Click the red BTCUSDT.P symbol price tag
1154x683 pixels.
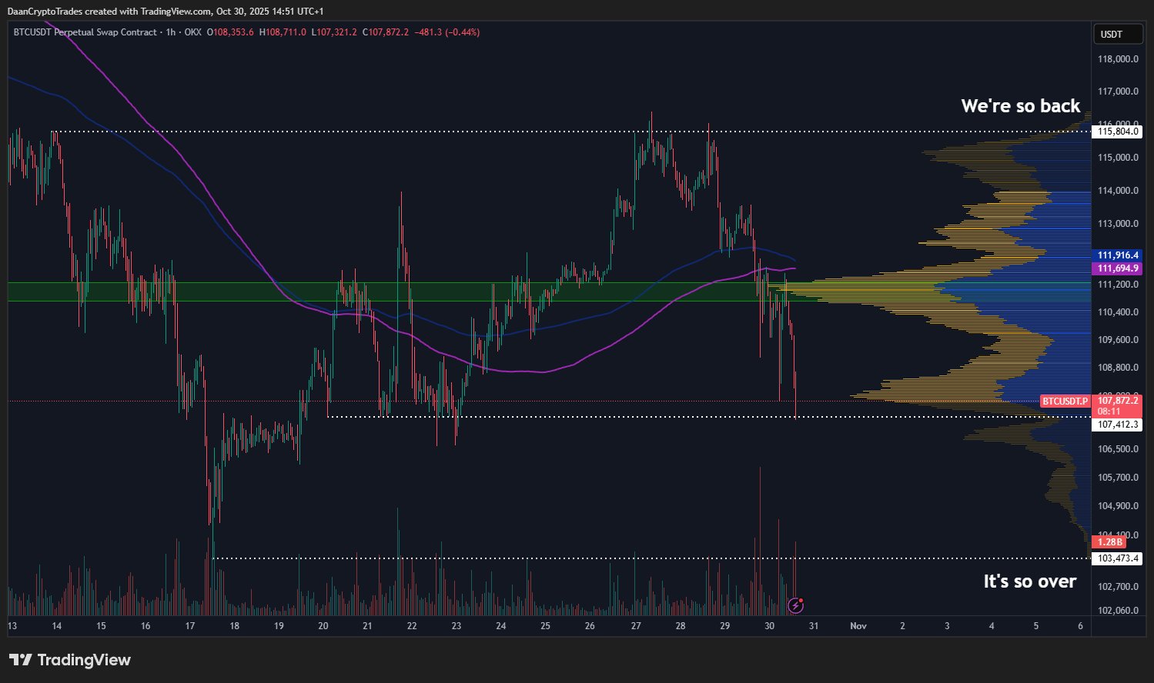tap(1065, 401)
